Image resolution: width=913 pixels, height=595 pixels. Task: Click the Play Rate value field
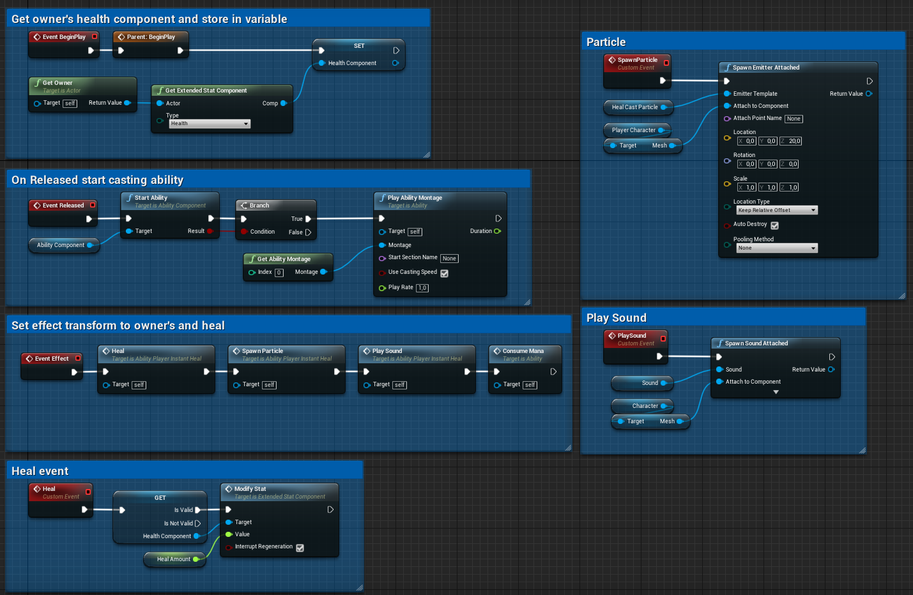(x=422, y=288)
